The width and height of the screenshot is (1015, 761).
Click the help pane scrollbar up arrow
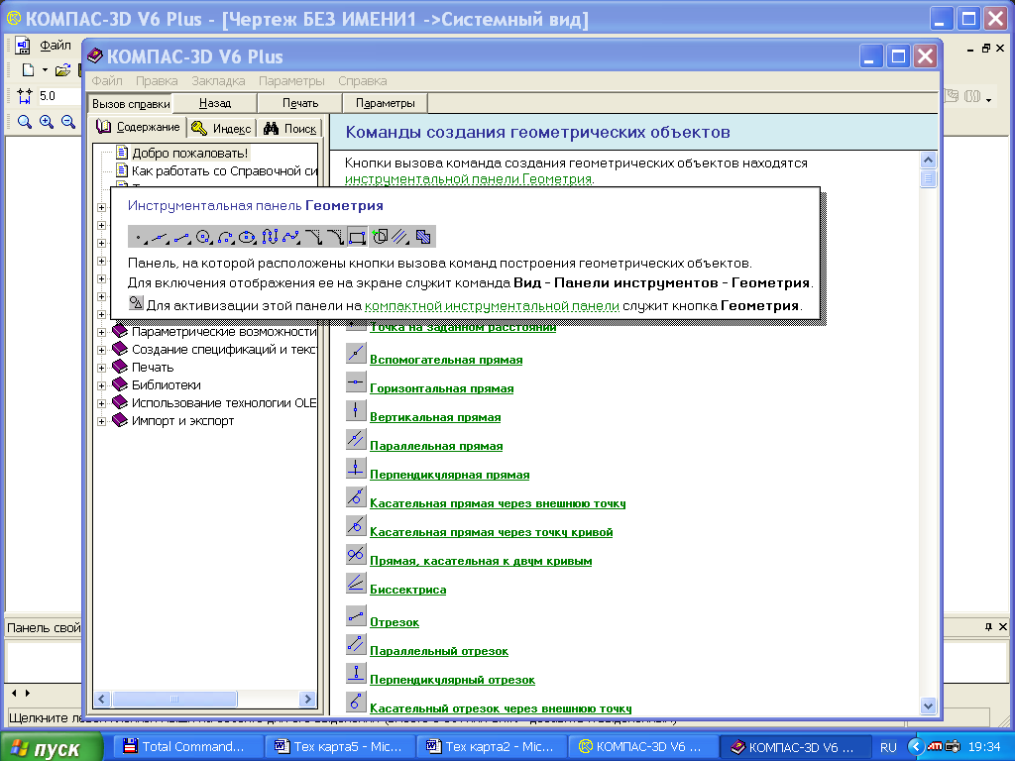(928, 160)
